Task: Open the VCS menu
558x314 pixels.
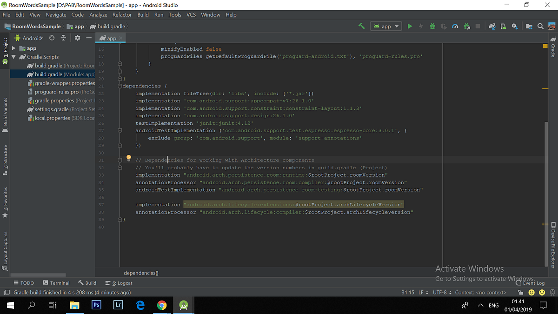Action: 191,14
